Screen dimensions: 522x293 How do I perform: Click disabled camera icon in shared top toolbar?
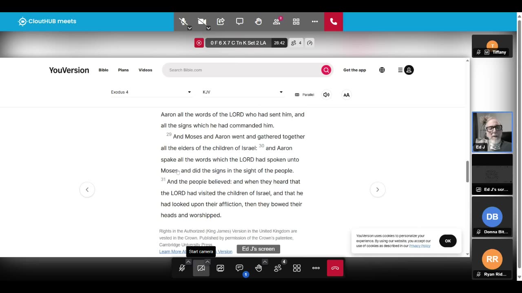click(202, 22)
